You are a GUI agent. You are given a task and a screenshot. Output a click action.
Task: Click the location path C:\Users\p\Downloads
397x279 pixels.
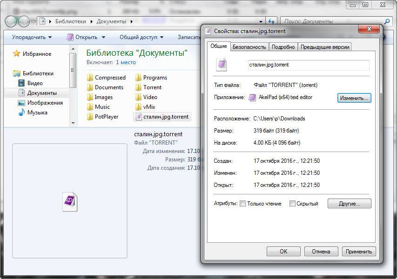click(279, 119)
